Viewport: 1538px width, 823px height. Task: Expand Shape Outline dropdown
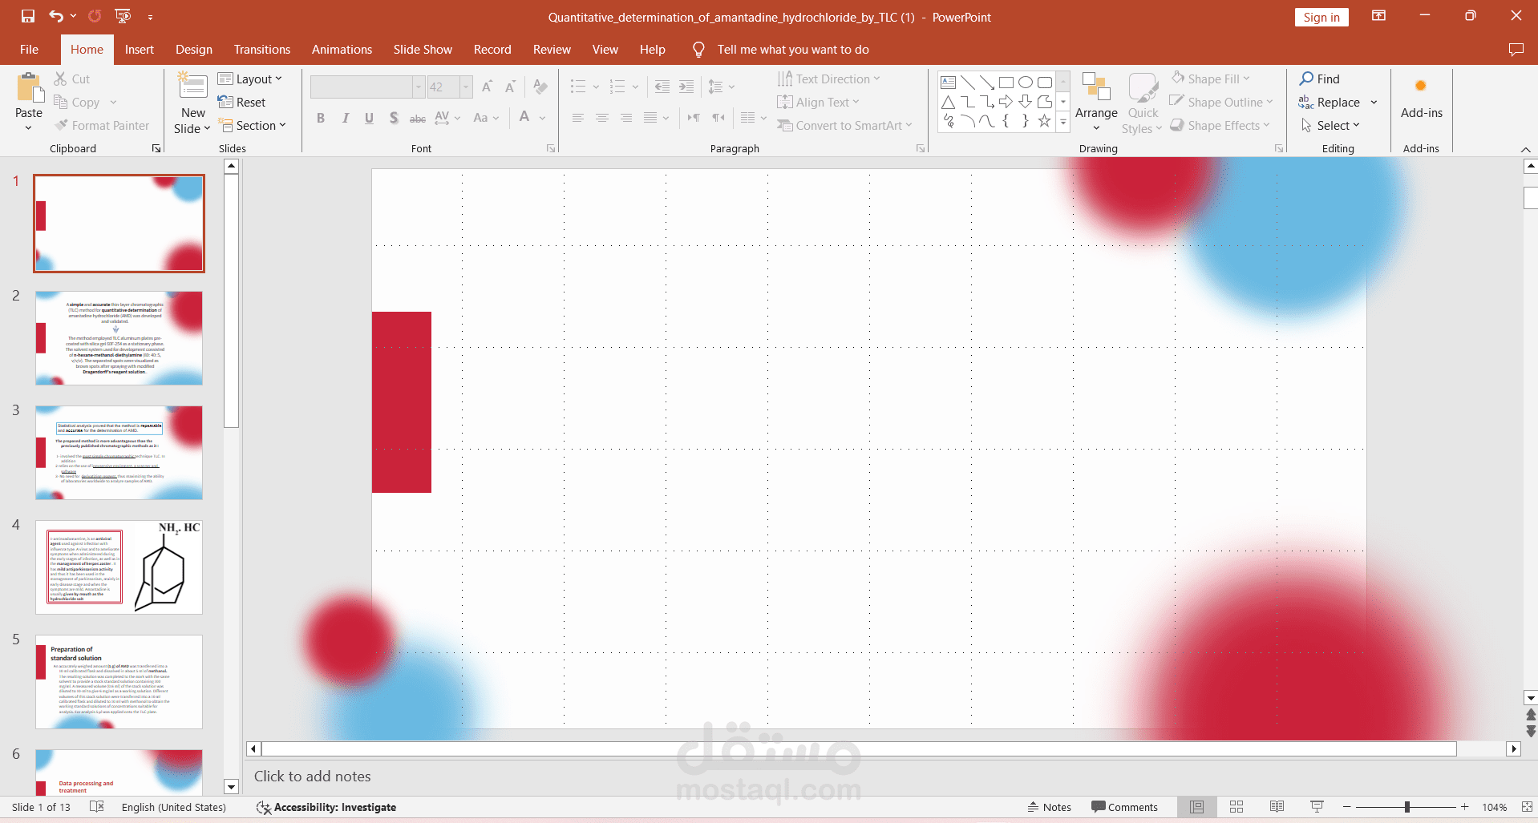[x=1221, y=102]
